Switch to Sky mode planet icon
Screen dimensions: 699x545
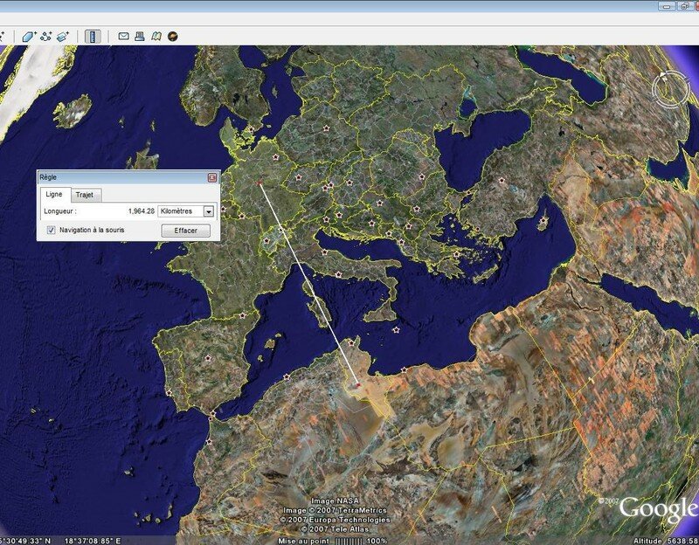click(x=172, y=37)
